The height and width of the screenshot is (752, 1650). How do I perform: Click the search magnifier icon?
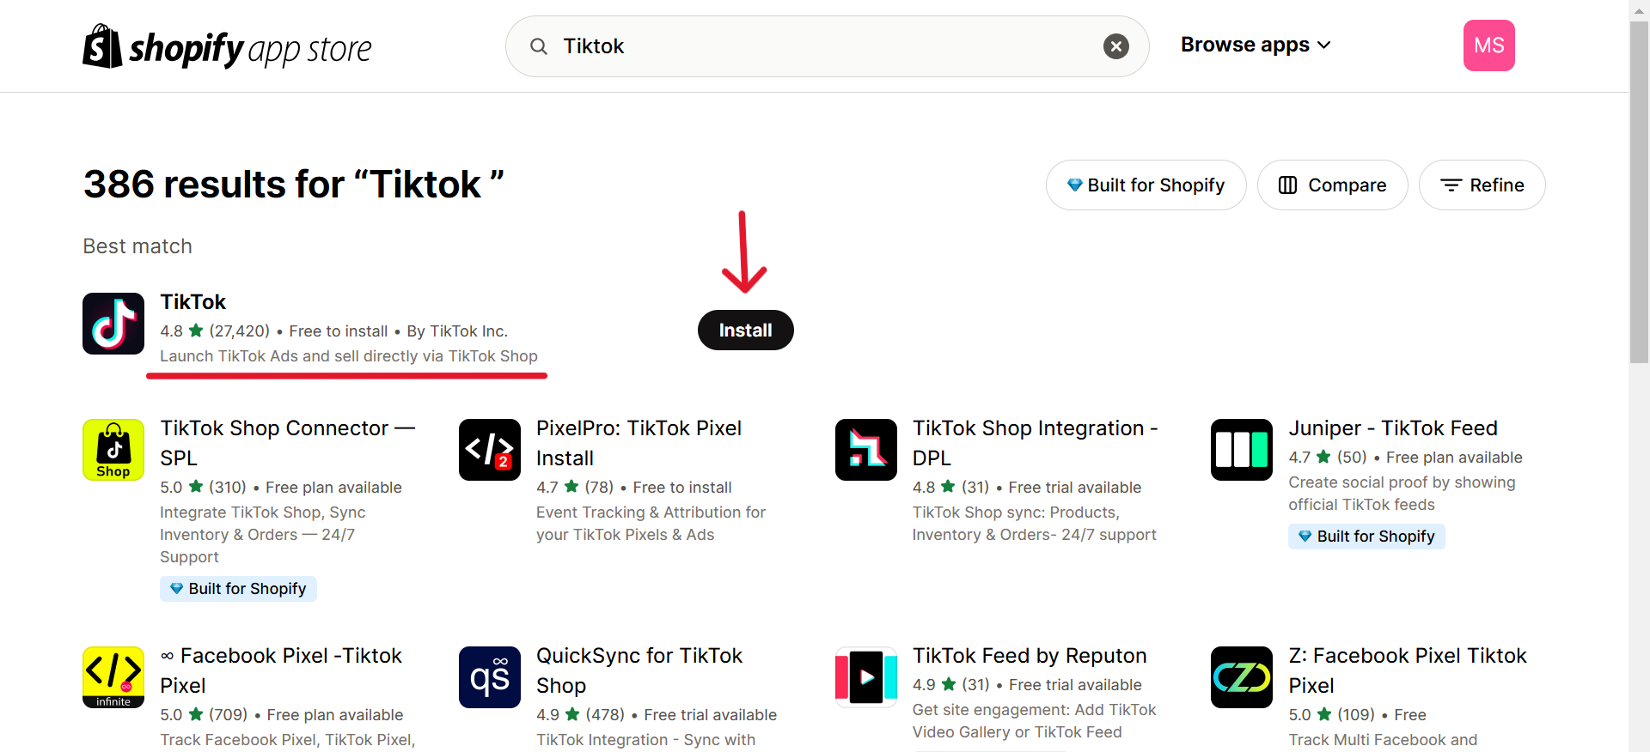[x=539, y=46]
